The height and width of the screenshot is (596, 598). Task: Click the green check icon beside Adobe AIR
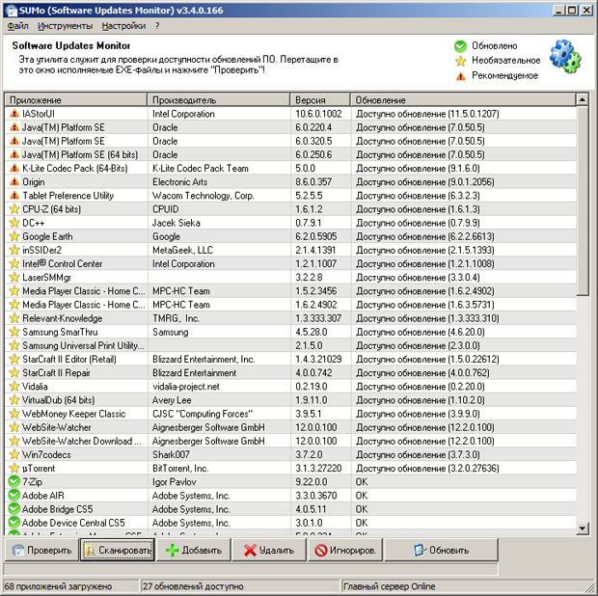click(14, 496)
